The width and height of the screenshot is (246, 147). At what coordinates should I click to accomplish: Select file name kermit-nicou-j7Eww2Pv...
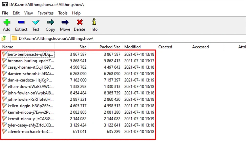30,112
